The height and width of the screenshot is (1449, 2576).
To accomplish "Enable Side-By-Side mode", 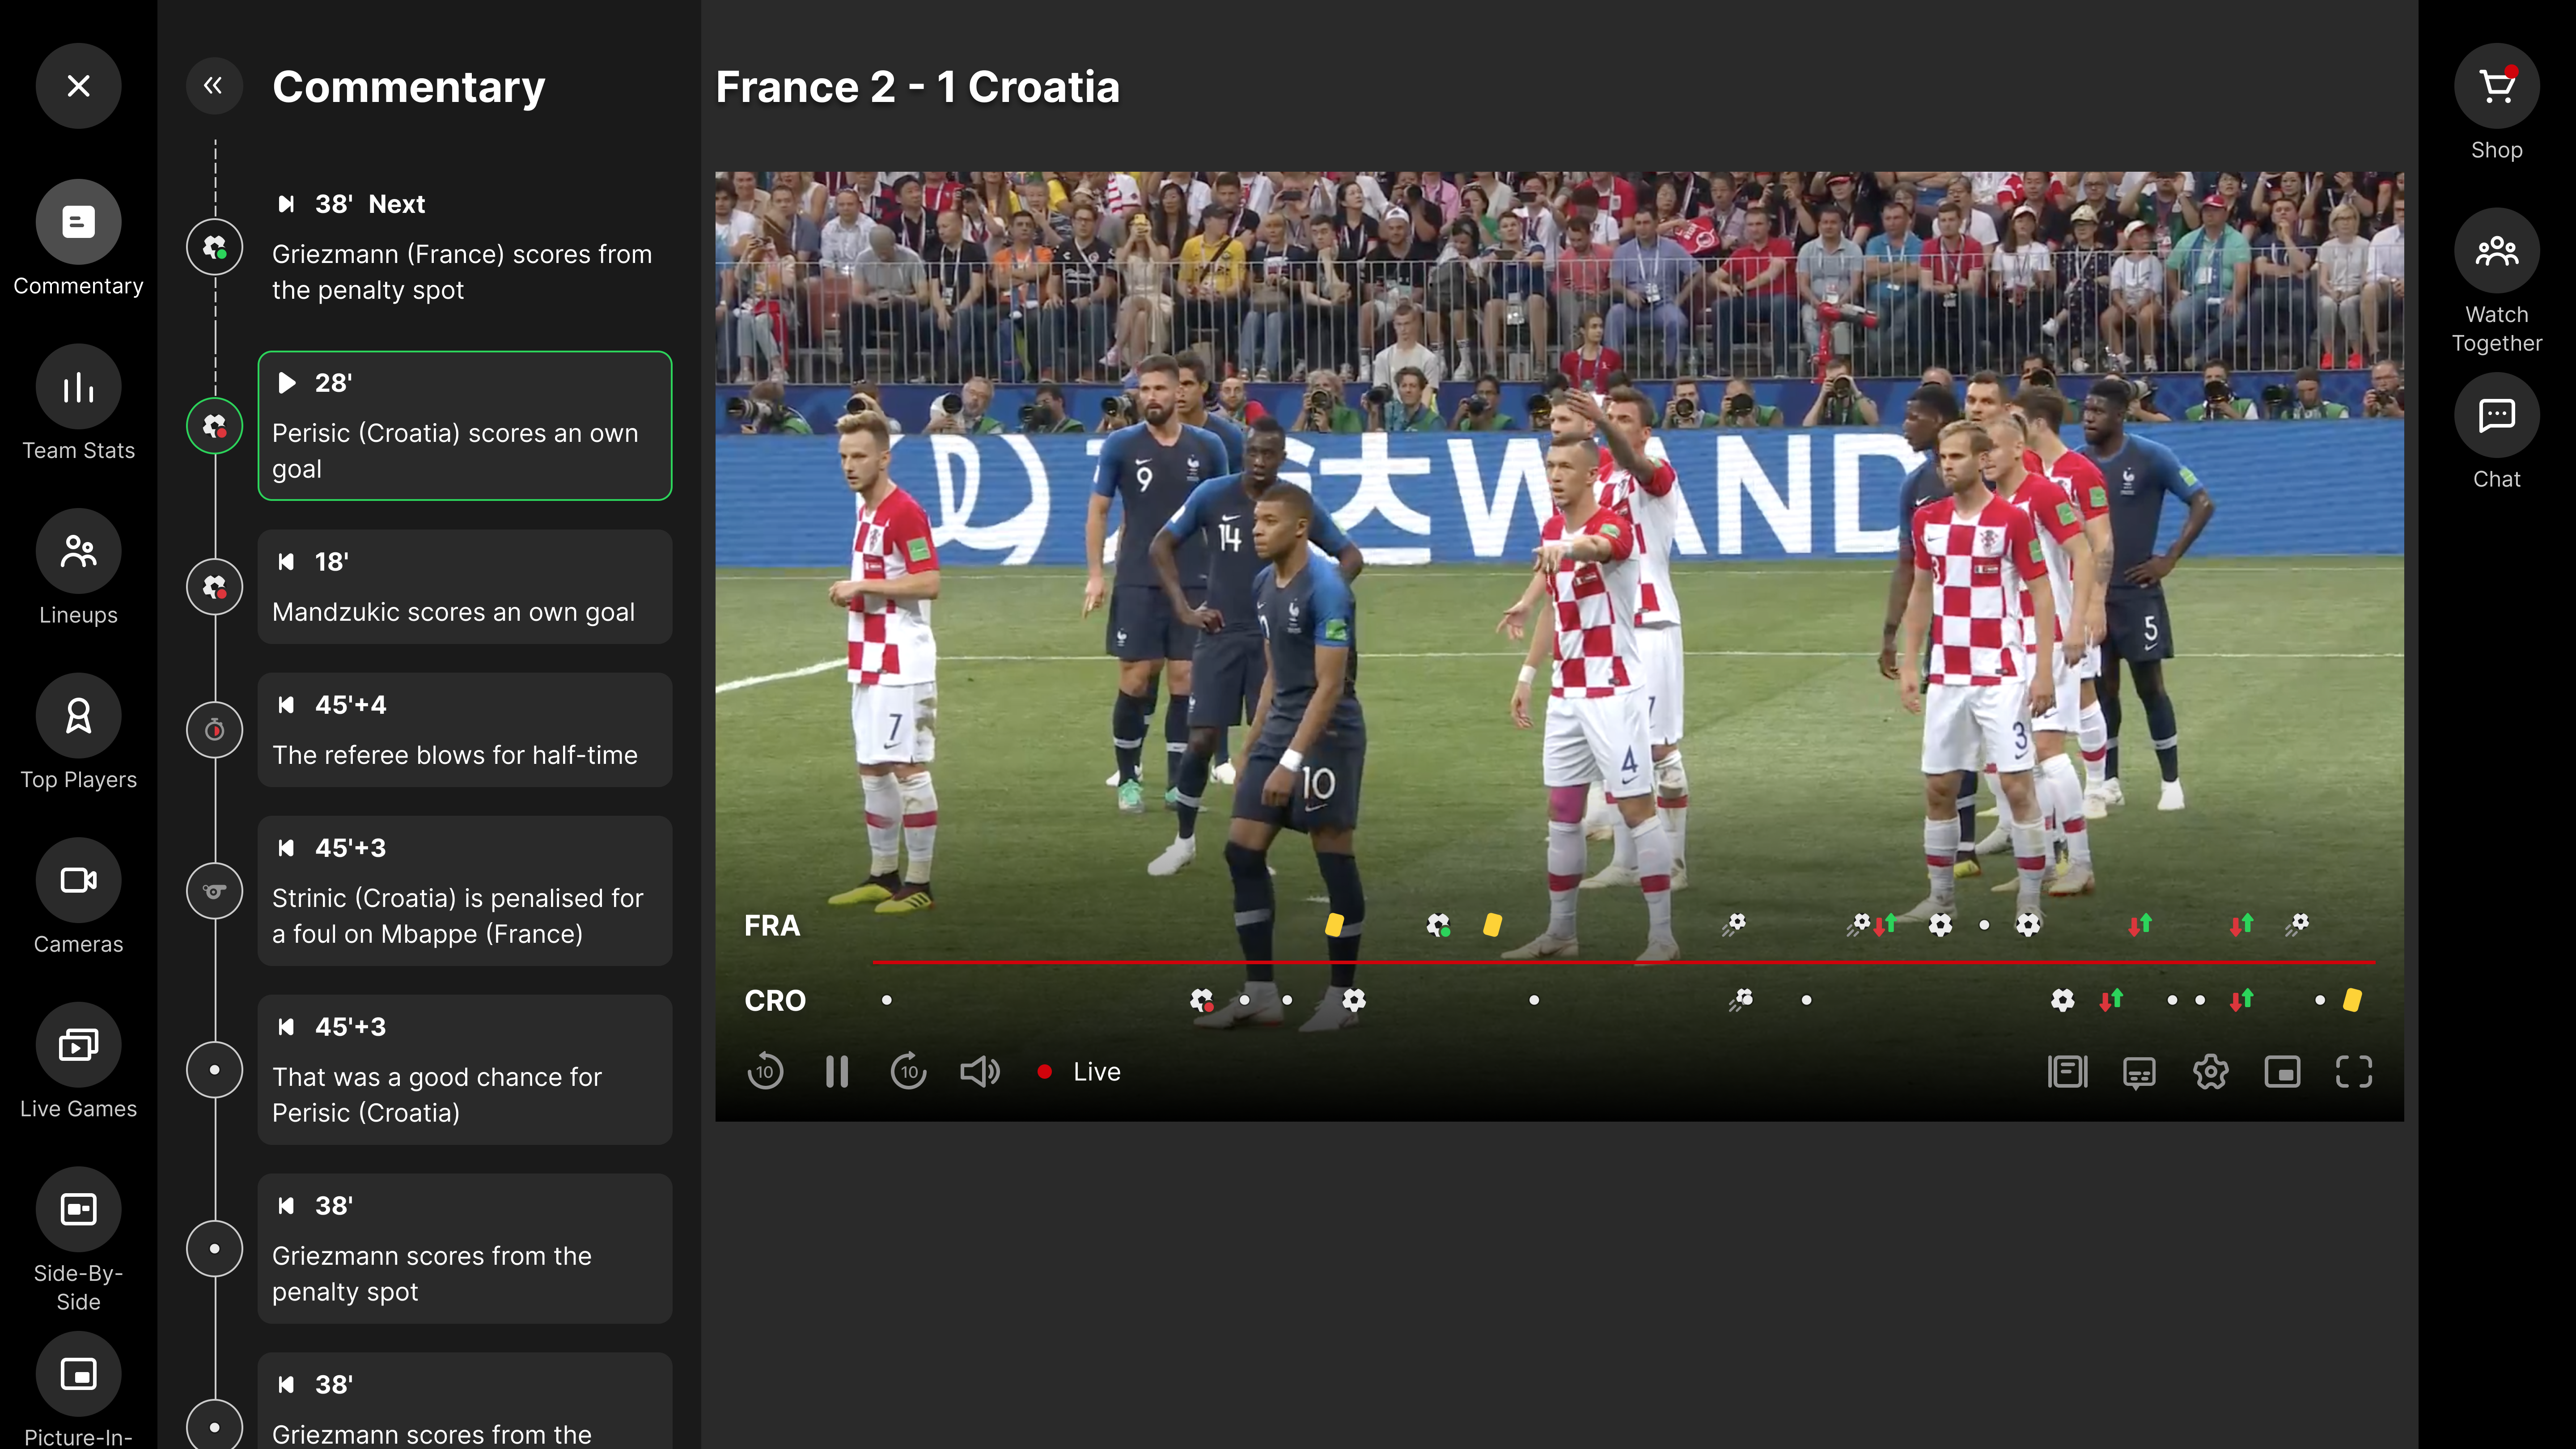I will coord(78,1241).
